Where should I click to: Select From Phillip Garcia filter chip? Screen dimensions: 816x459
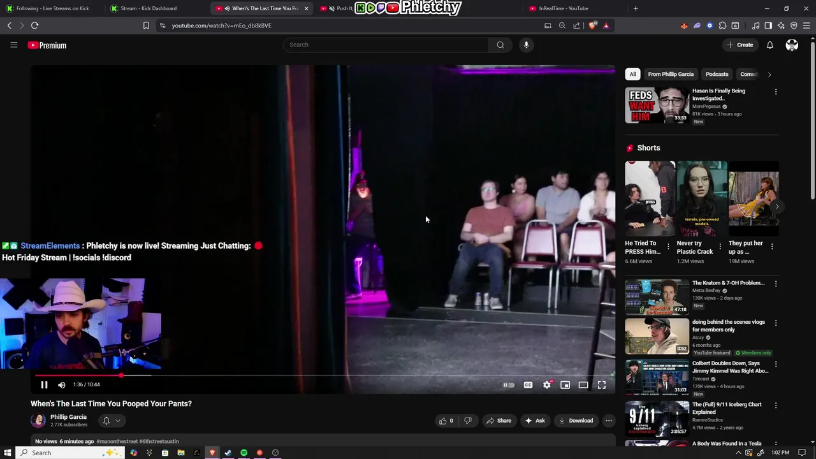(x=671, y=74)
